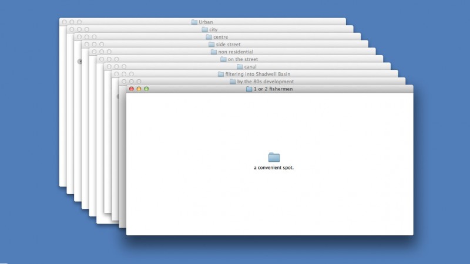
Task: Bring the 'Urban' window forward via its title
Action: (206, 22)
